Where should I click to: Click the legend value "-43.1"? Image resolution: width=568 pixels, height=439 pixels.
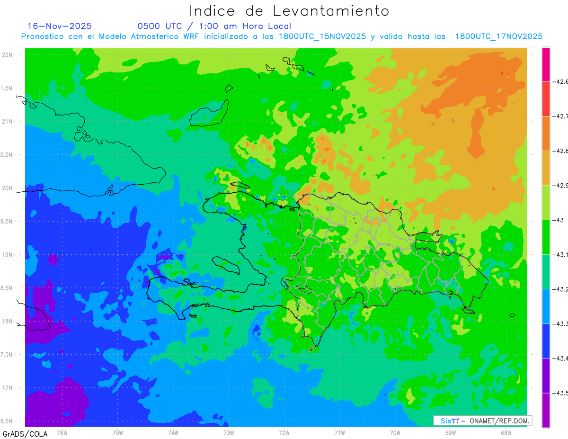pos(561,255)
